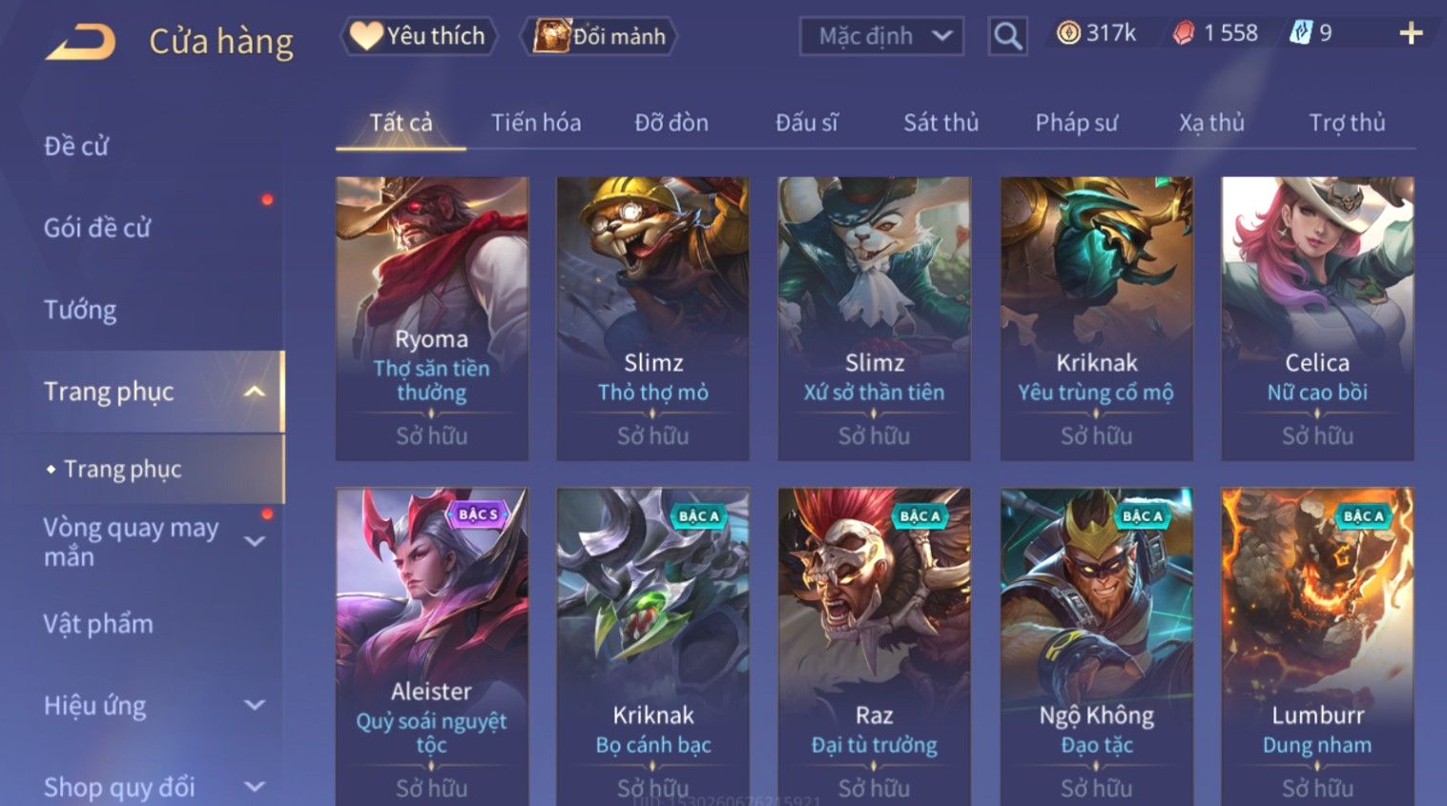Select the Raz Đại tù trưởng skin card

click(874, 646)
